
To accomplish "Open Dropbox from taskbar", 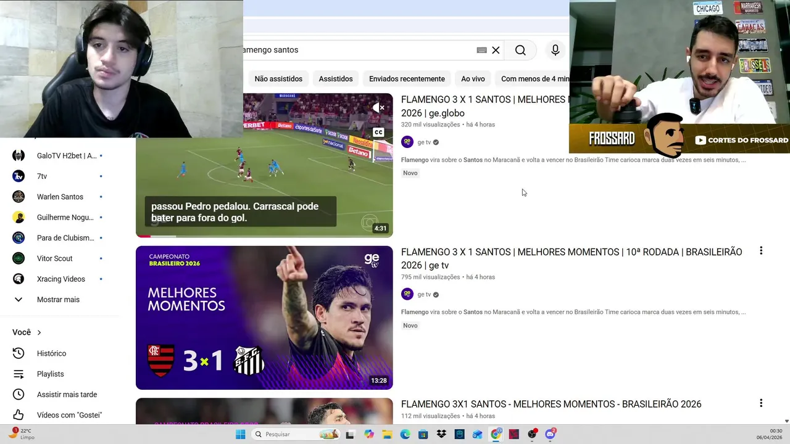I will pyautogui.click(x=441, y=434).
